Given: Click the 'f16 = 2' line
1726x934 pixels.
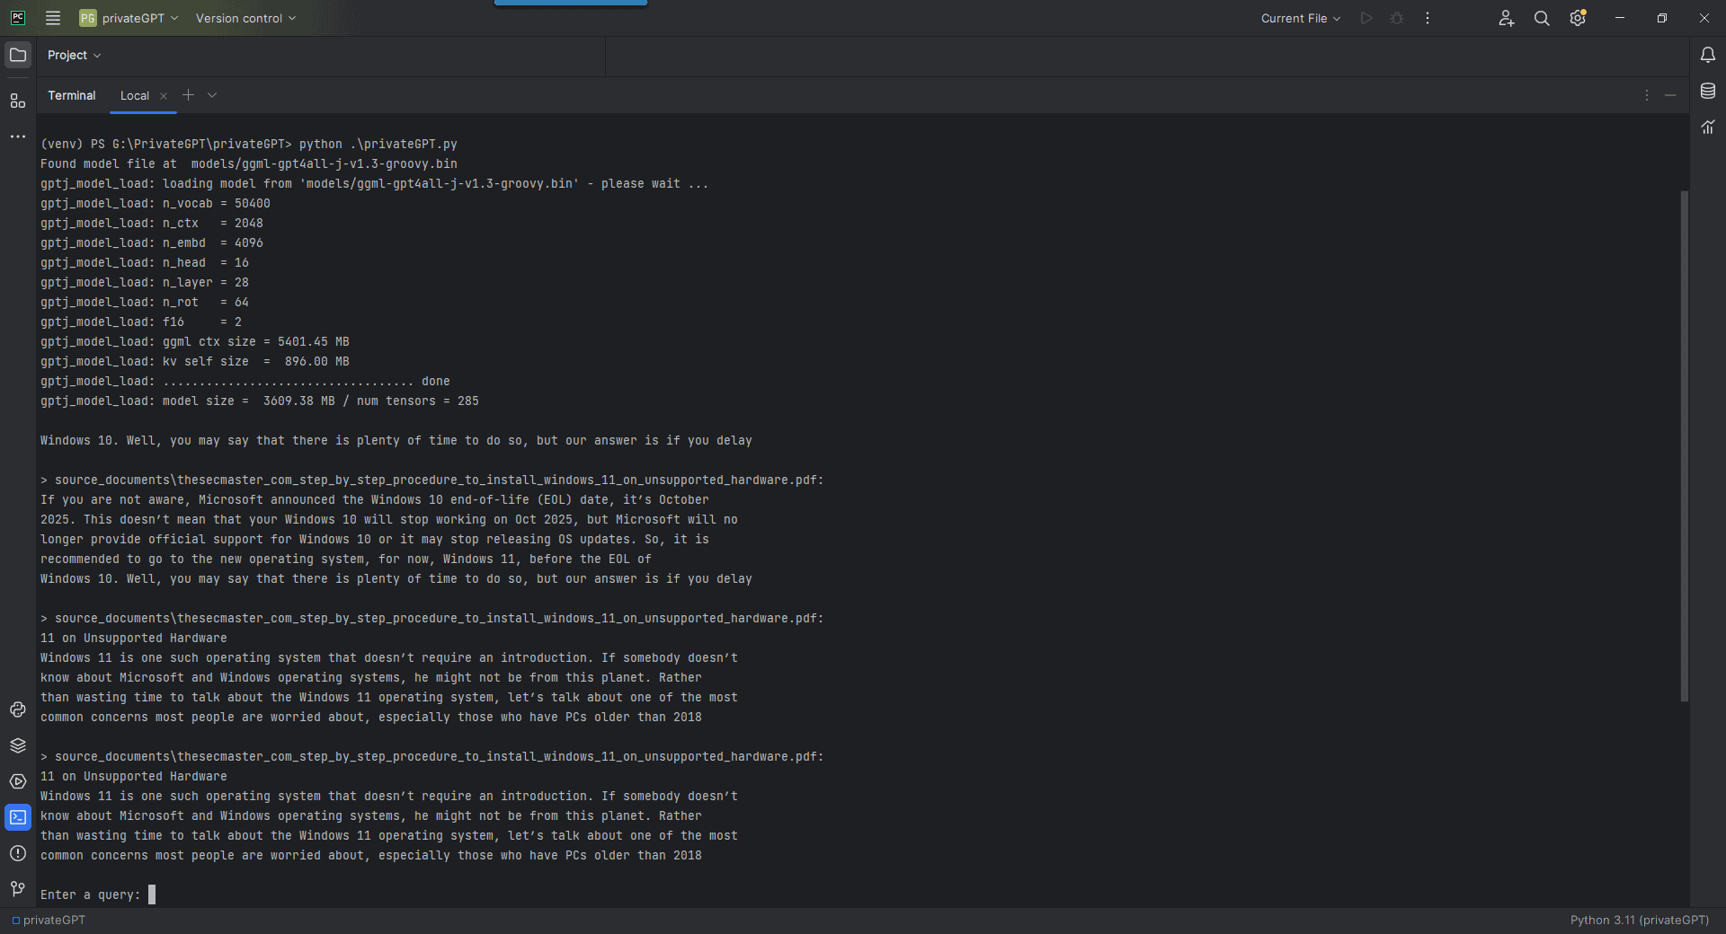Looking at the screenshot, I should [x=141, y=322].
